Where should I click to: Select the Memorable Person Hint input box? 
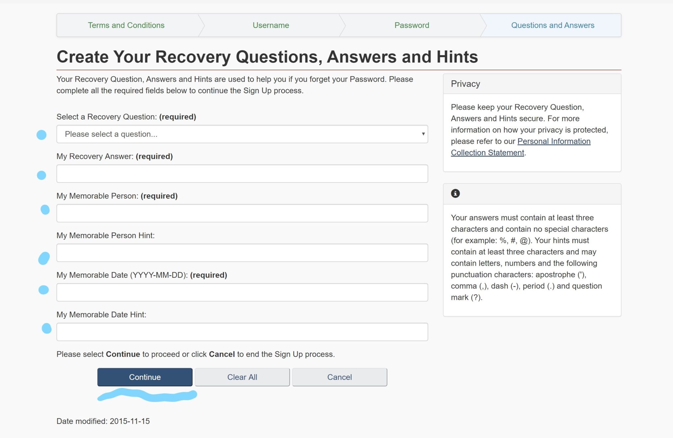pyautogui.click(x=242, y=253)
